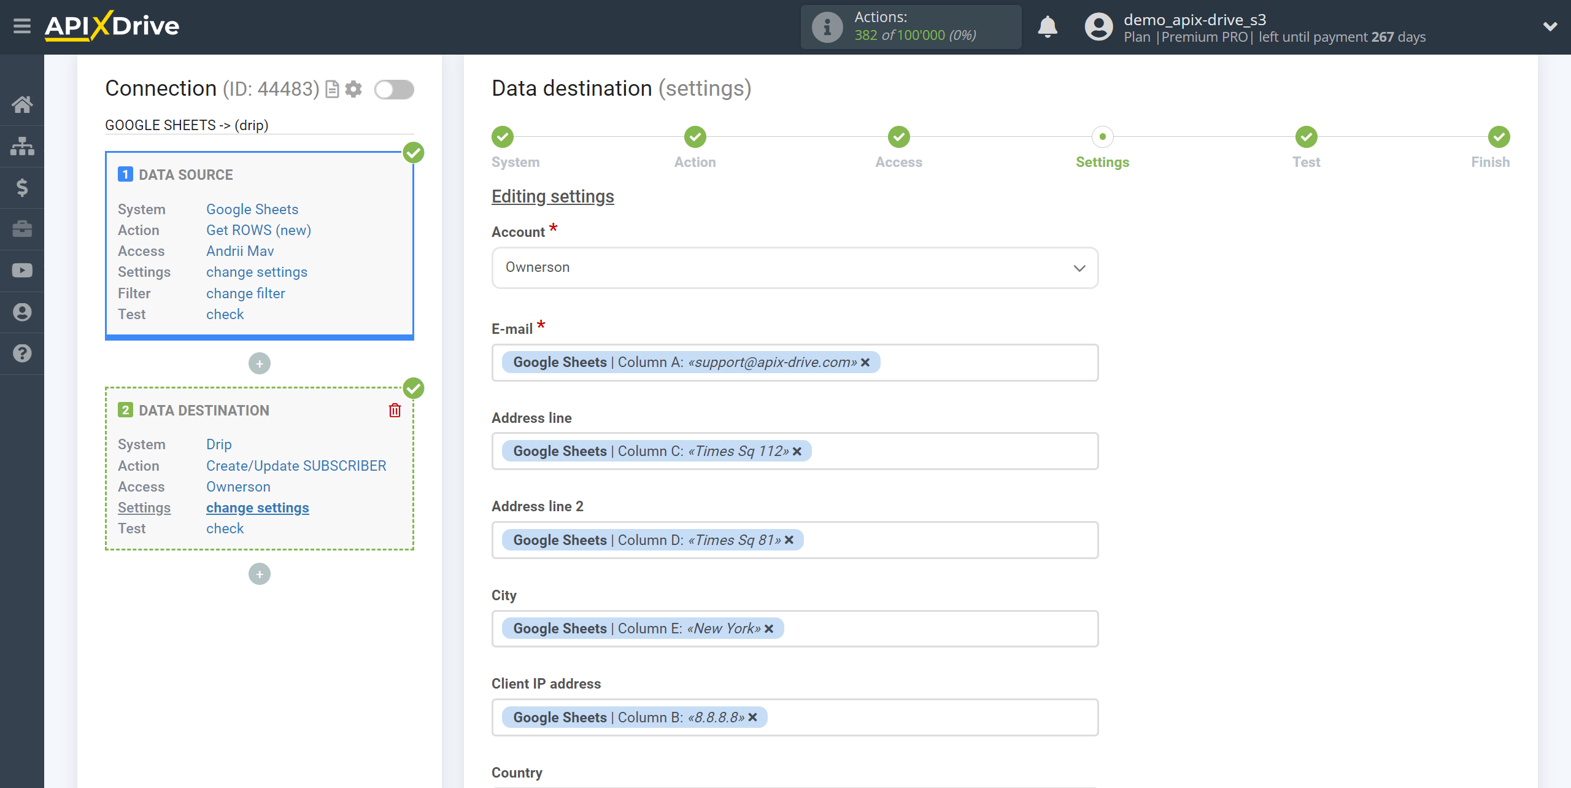1571x788 pixels.
Task: Go to home via sidebar icon
Action: (22, 104)
